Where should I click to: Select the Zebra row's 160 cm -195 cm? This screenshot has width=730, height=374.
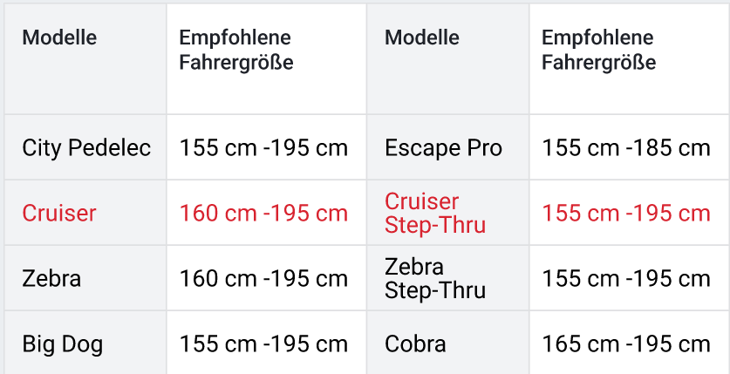(x=263, y=279)
